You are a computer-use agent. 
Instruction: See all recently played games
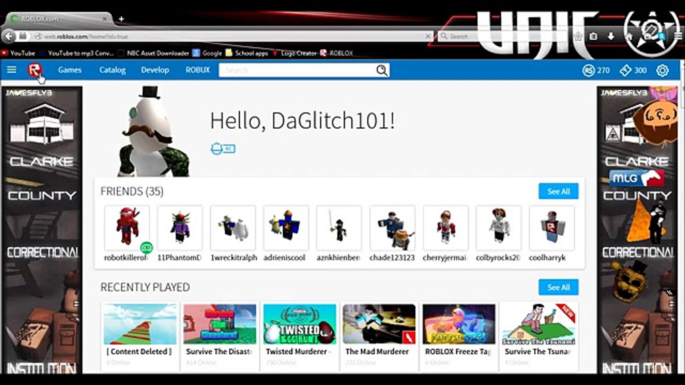558,287
